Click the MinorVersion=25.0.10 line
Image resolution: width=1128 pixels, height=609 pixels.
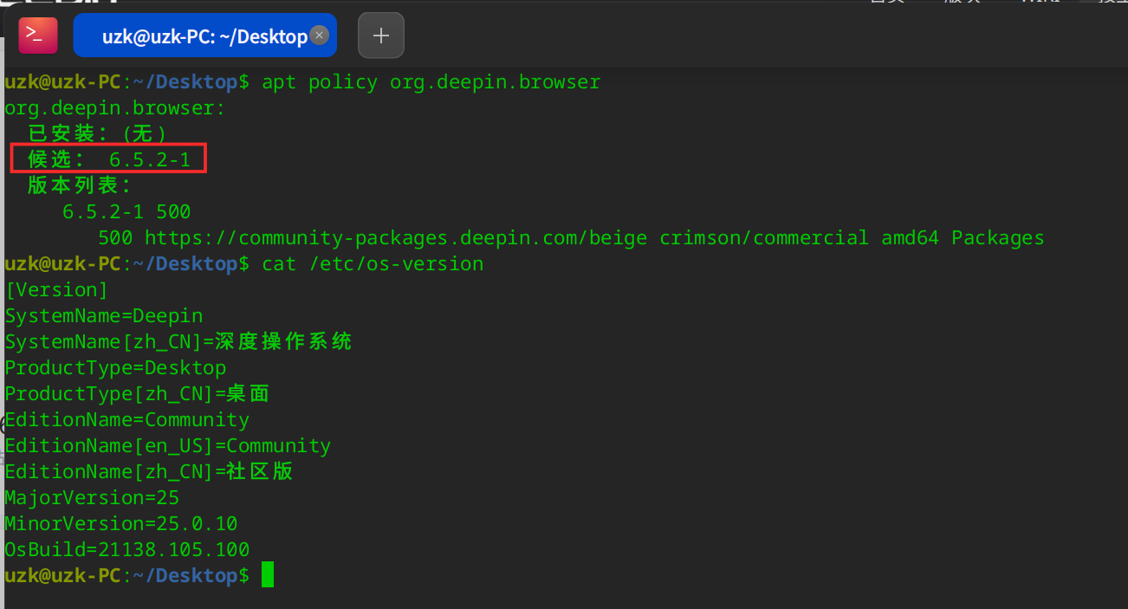click(x=121, y=524)
